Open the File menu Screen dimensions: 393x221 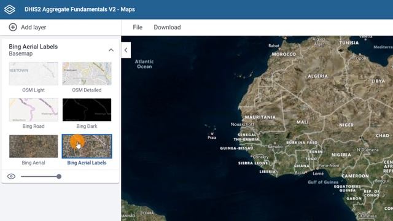pyautogui.click(x=138, y=27)
